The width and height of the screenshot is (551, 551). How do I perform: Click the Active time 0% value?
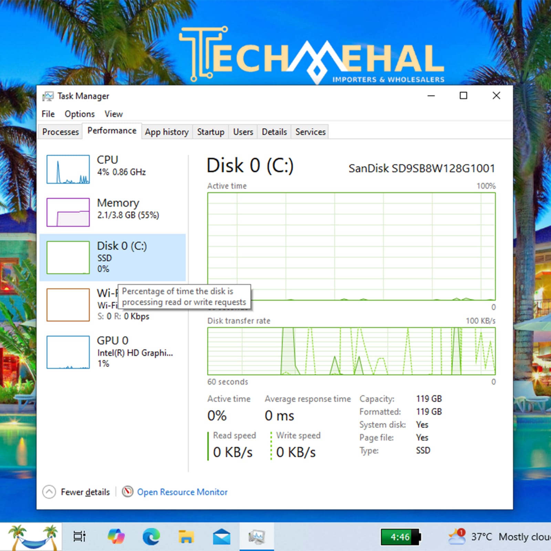(x=217, y=416)
